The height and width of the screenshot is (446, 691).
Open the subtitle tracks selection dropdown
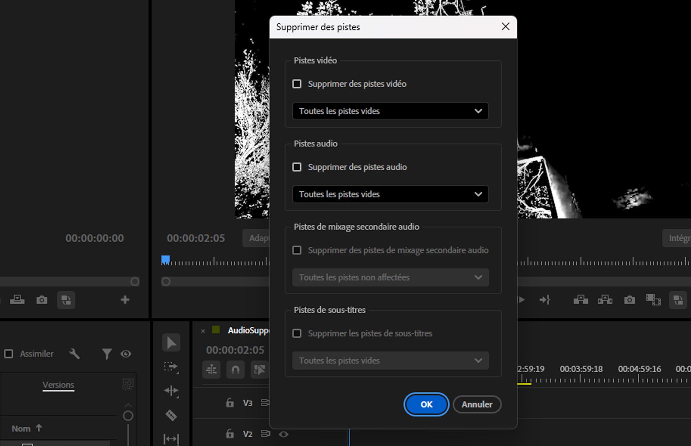pos(390,360)
